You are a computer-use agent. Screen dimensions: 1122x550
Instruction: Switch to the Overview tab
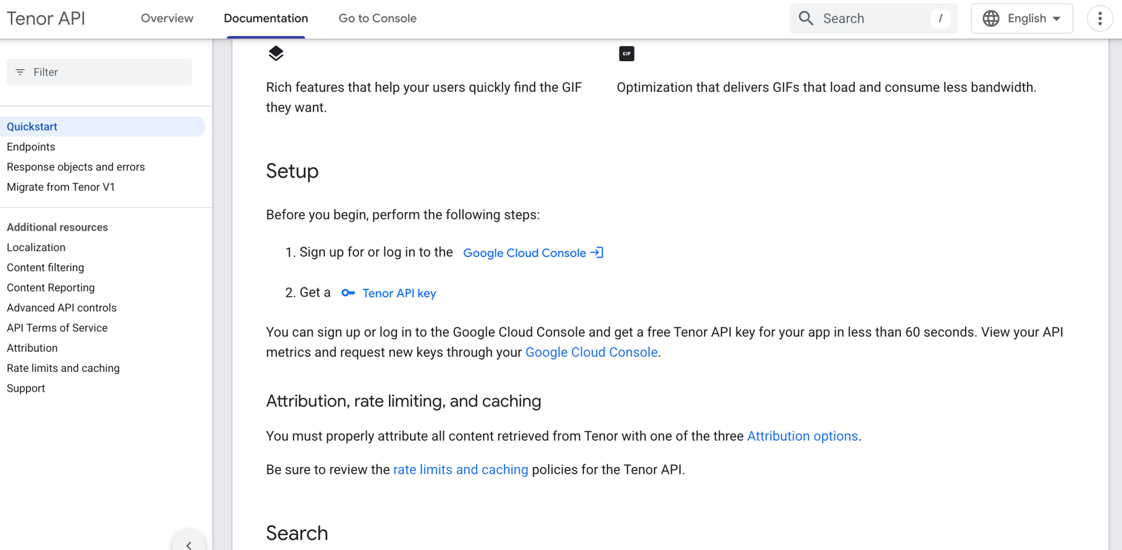(x=167, y=18)
